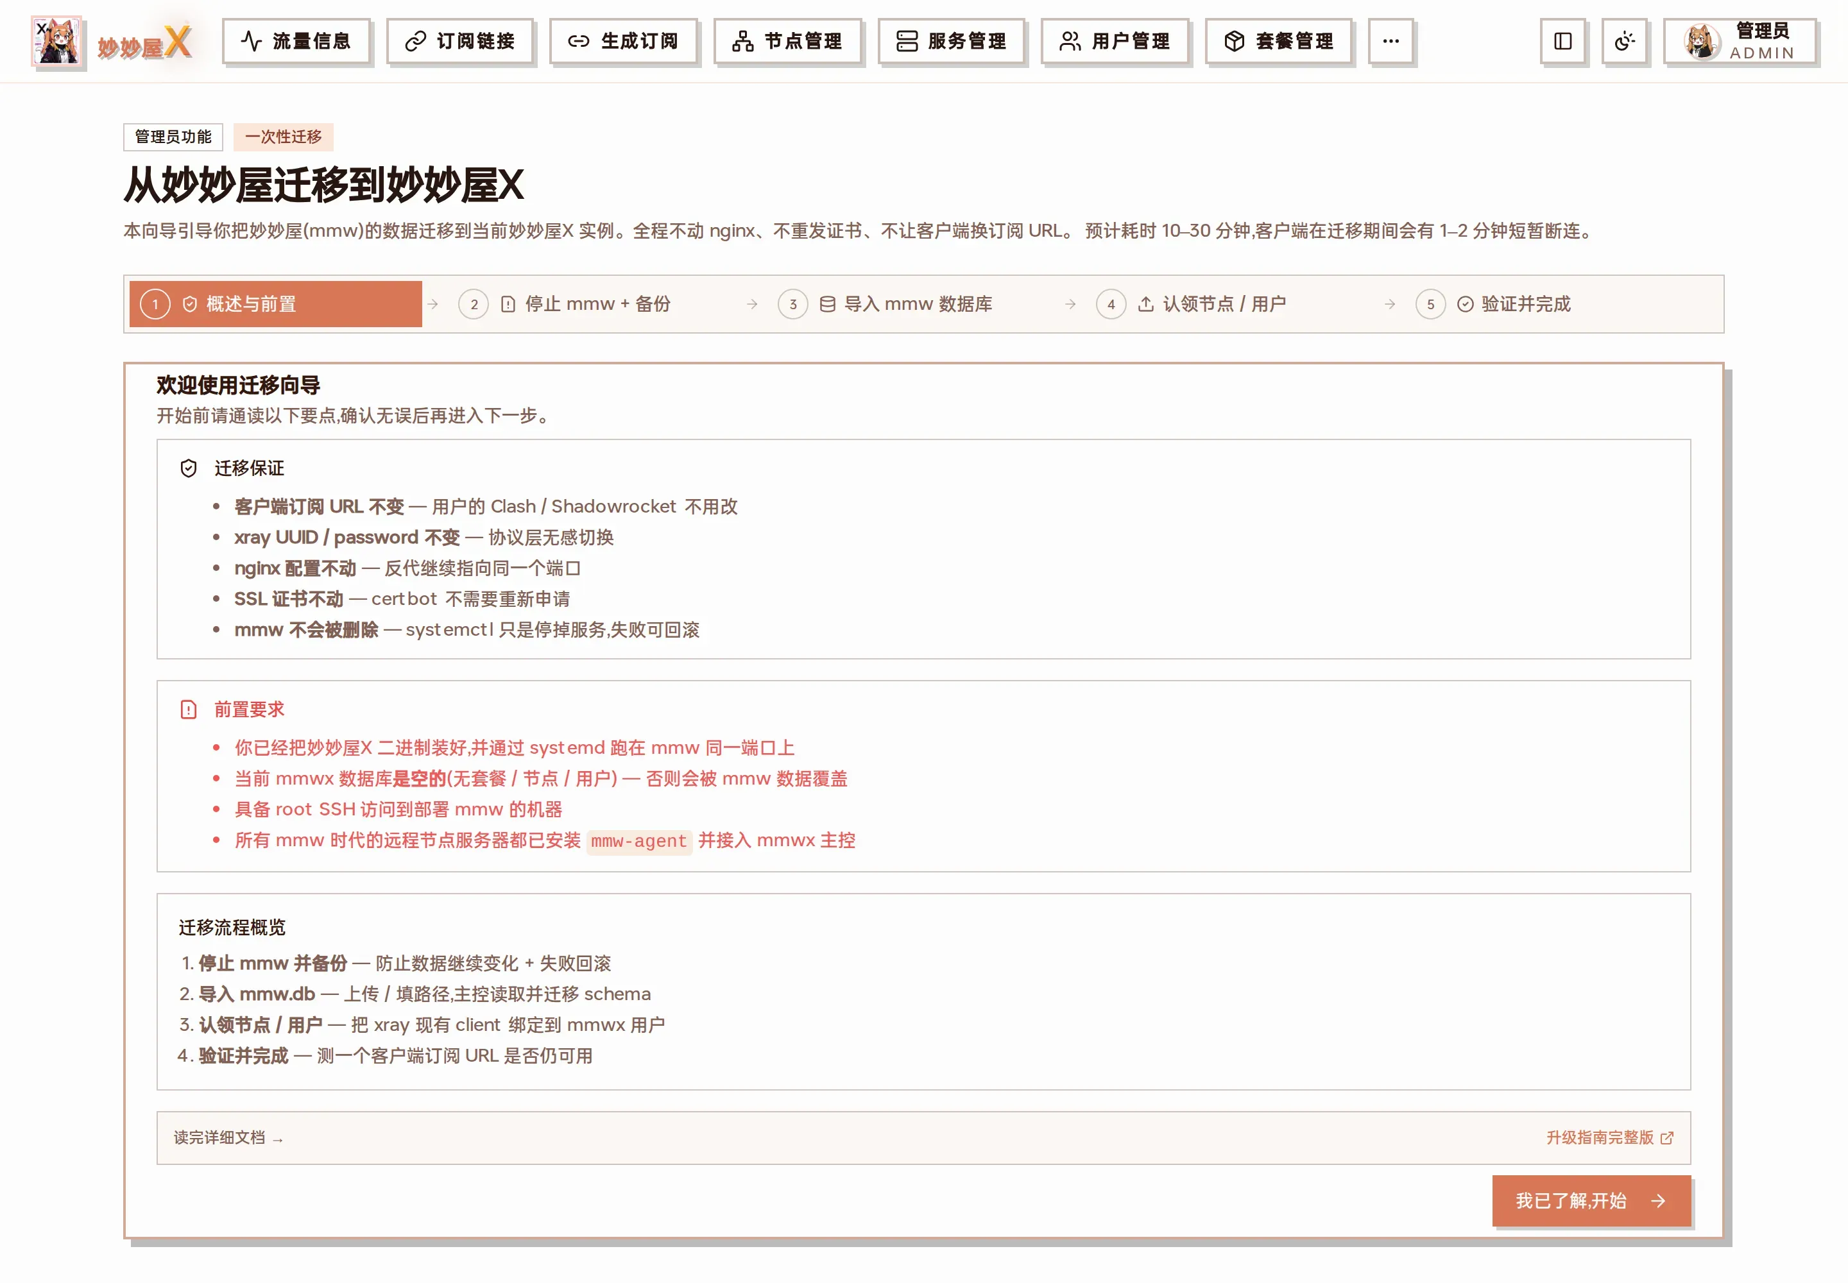
Task: Select step 5 验证并完成
Action: [x=1552, y=304]
